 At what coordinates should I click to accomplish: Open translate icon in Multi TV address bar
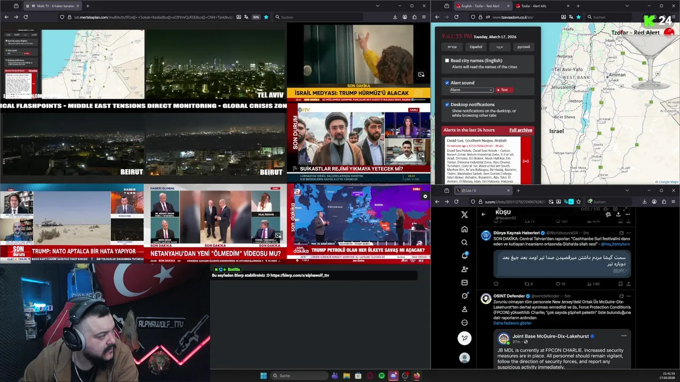click(x=246, y=17)
